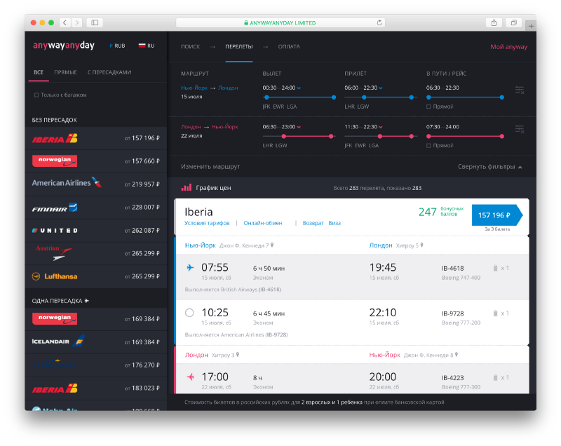Click the outbound departure time slider start handle
This screenshot has height=446, width=561.
266,97
